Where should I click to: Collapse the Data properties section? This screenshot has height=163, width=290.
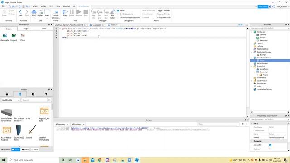pos(251,123)
